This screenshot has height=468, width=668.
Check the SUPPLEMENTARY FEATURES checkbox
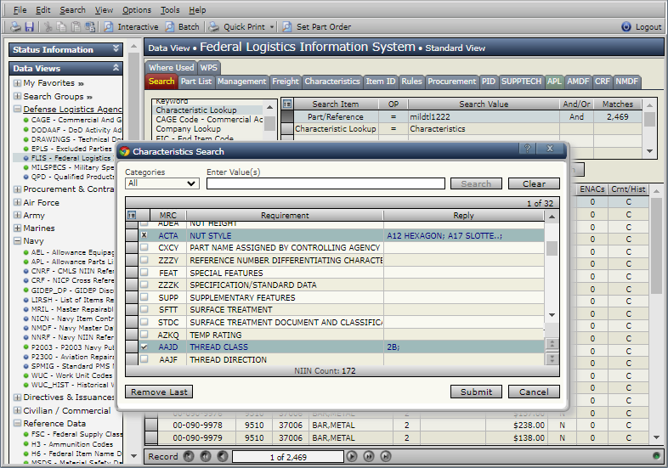pyautogui.click(x=144, y=297)
